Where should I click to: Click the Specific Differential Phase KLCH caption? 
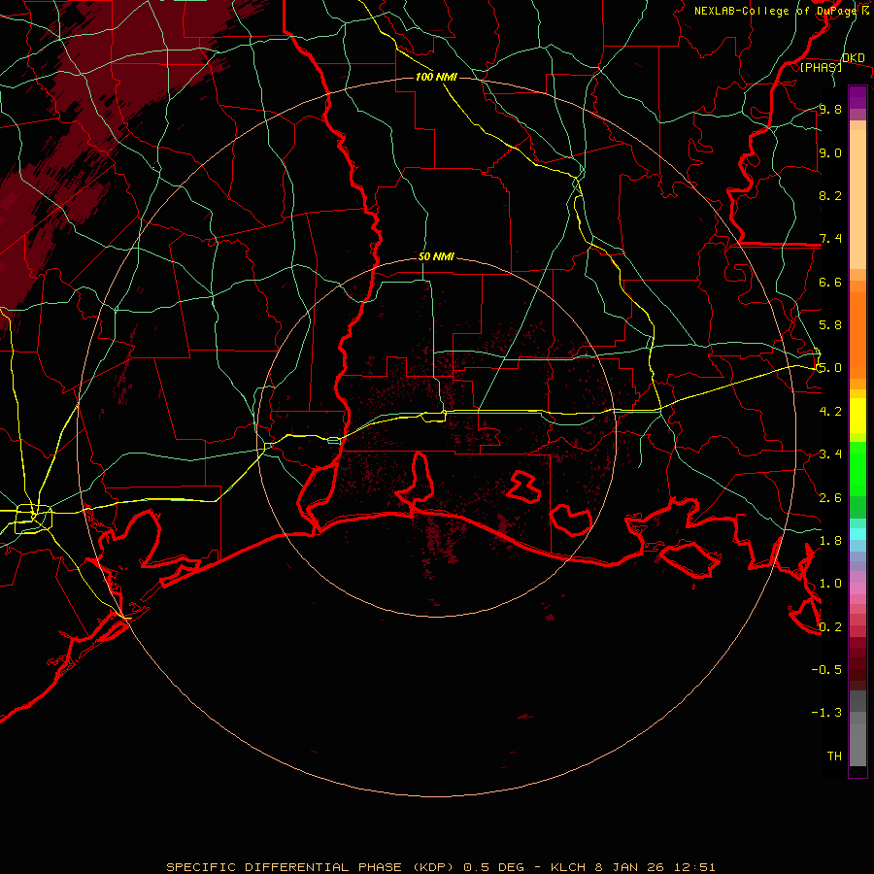pyautogui.click(x=440, y=867)
